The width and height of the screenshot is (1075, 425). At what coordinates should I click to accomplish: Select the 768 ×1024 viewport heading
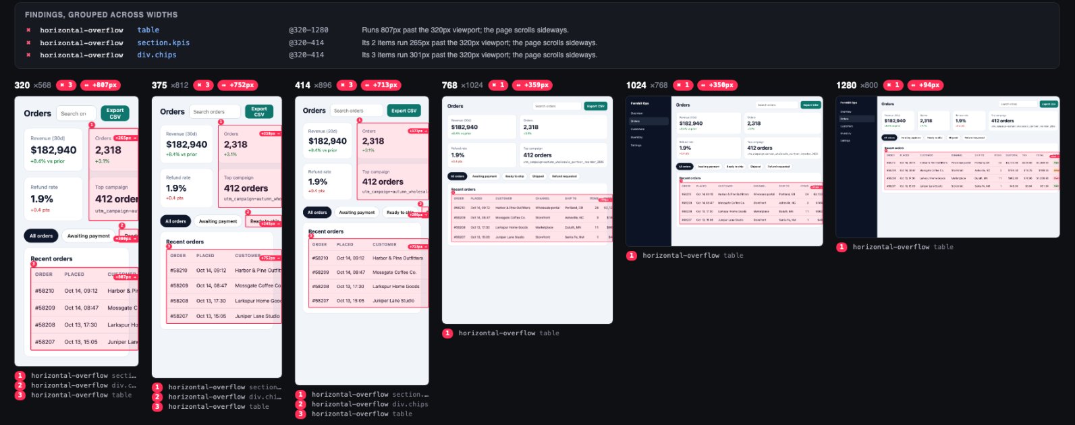click(462, 85)
